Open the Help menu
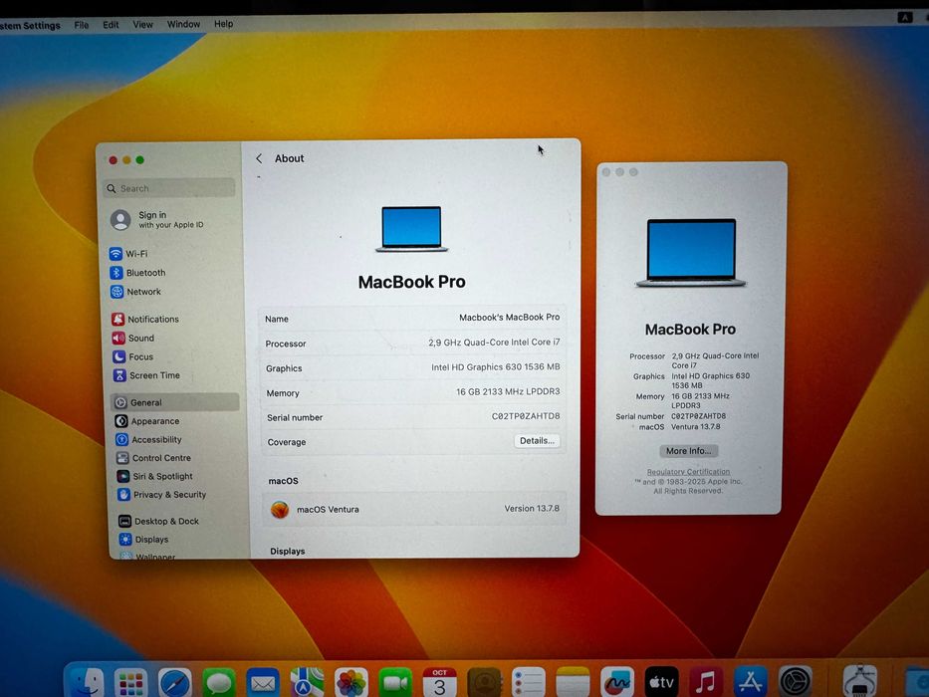The image size is (929, 697). [x=223, y=24]
